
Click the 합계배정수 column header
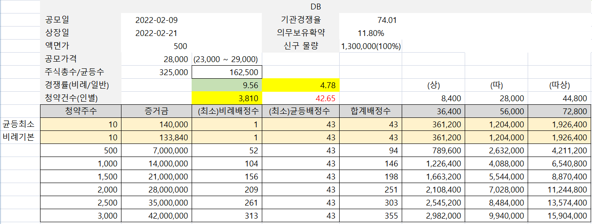point(371,112)
